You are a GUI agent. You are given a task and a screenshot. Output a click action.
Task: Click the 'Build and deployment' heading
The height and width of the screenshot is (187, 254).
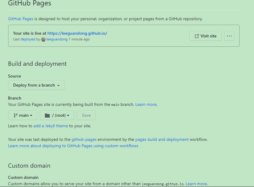tap(37, 64)
